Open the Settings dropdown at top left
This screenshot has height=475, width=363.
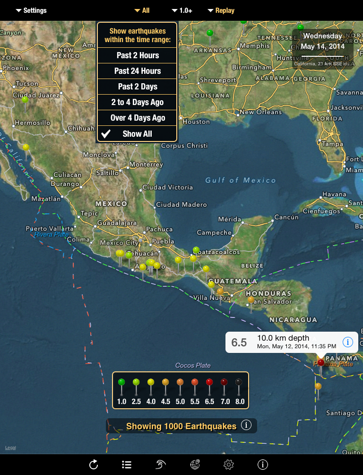(x=31, y=10)
